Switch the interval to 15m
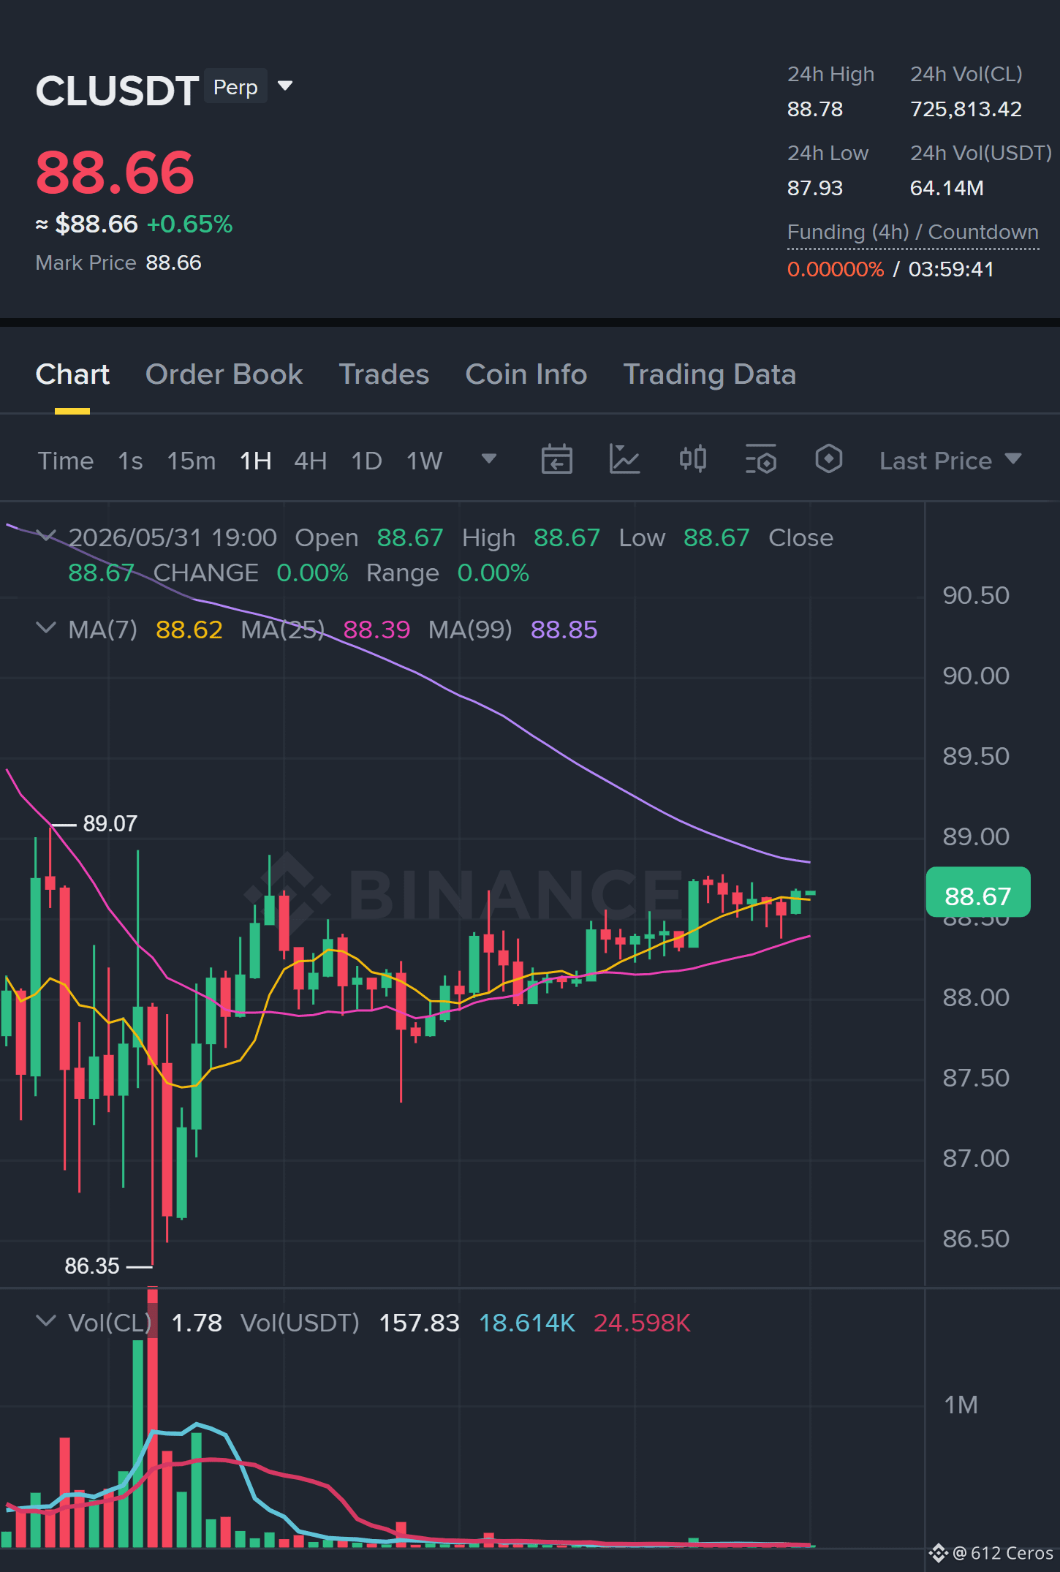1060x1572 pixels. (191, 461)
